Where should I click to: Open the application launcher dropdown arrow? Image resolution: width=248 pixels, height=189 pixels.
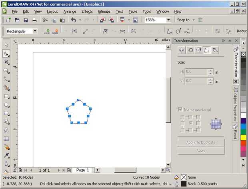point(129,20)
